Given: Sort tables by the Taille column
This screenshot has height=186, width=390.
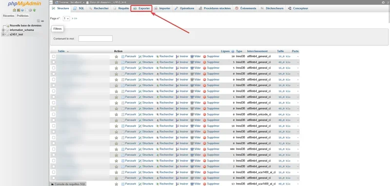Looking at the screenshot, I should coord(280,51).
